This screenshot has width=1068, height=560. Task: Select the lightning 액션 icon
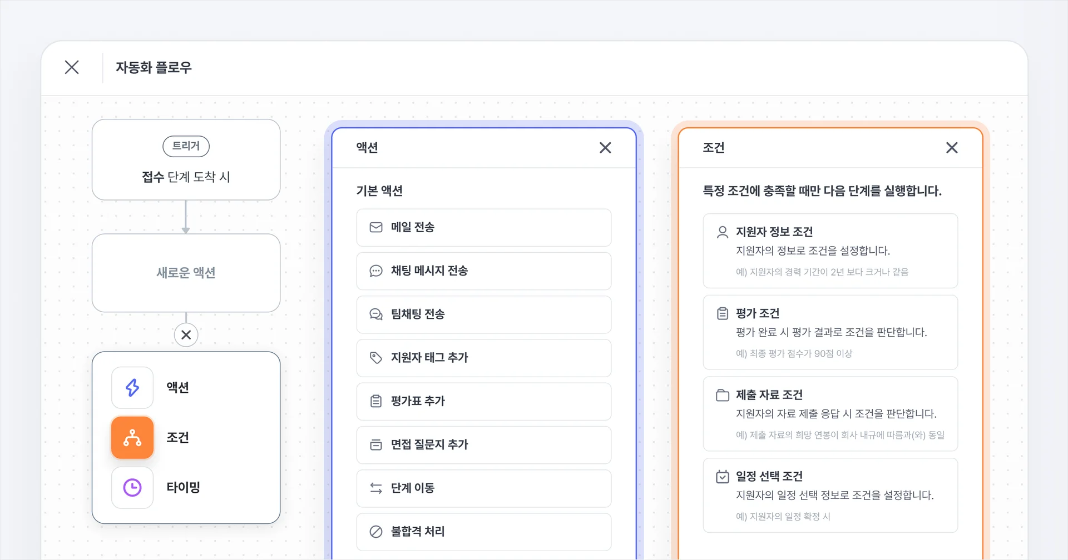[132, 387]
